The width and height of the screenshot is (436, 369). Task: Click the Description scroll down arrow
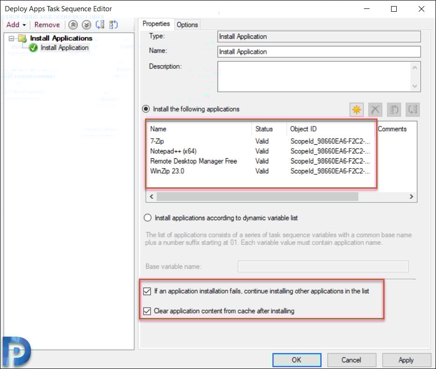[x=414, y=86]
